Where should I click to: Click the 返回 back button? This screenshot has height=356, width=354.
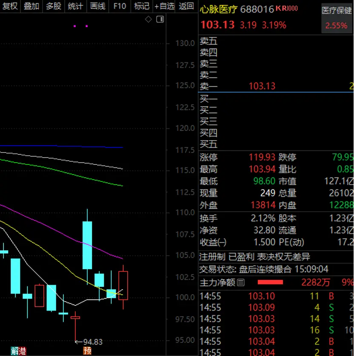(x=186, y=6)
